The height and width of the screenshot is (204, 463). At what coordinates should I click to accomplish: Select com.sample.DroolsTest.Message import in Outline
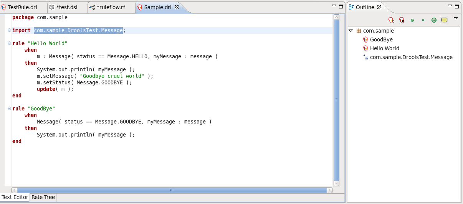408,57
